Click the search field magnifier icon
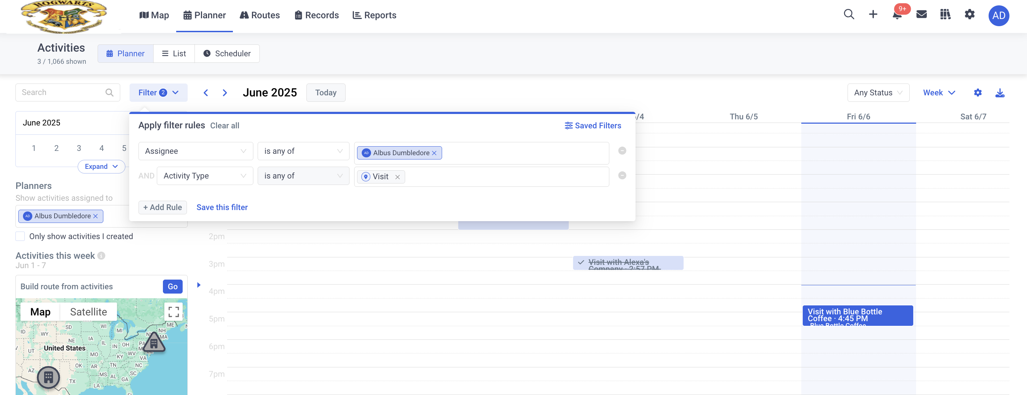The image size is (1027, 395). [x=109, y=92]
